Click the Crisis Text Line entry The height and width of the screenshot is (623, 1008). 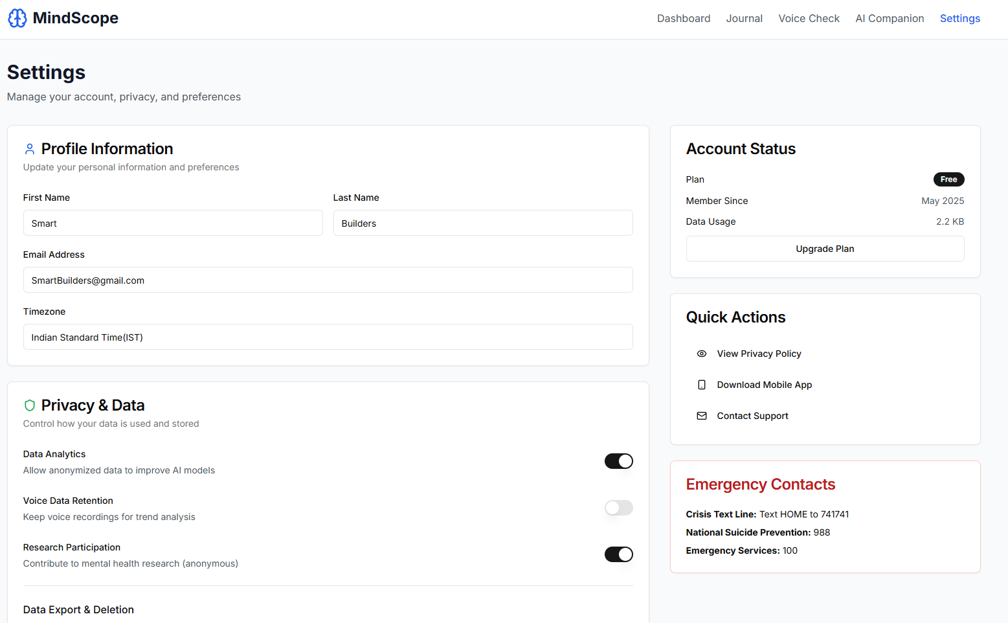pyautogui.click(x=768, y=514)
